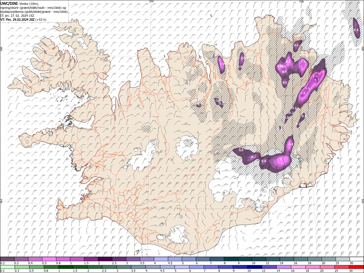The width and height of the screenshot is (364, 273).
Task: Click the 'VT: Fim. 29.02.2024 20Z (+53 h)' line
Action: pyautogui.click(x=23, y=20)
